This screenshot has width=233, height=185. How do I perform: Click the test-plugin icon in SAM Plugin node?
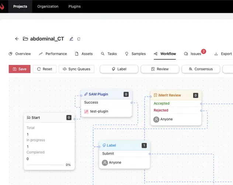[86, 111]
